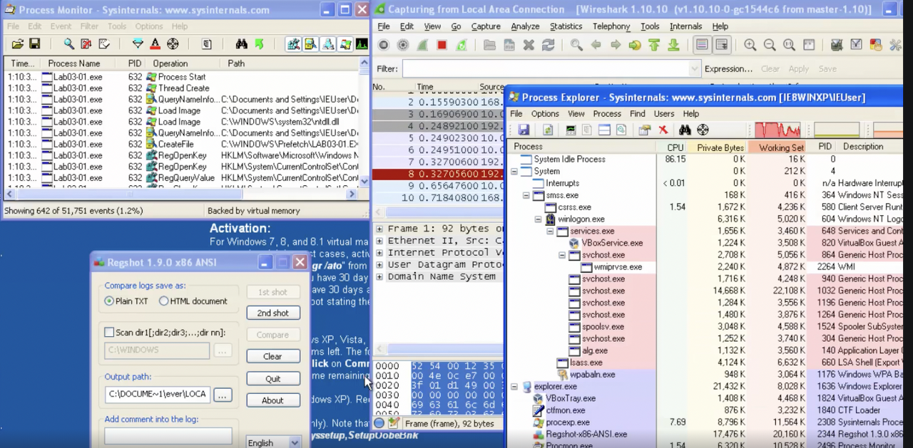913x448 pixels.
Task: Click the Expression… button in Wireshark
Action: pyautogui.click(x=728, y=69)
